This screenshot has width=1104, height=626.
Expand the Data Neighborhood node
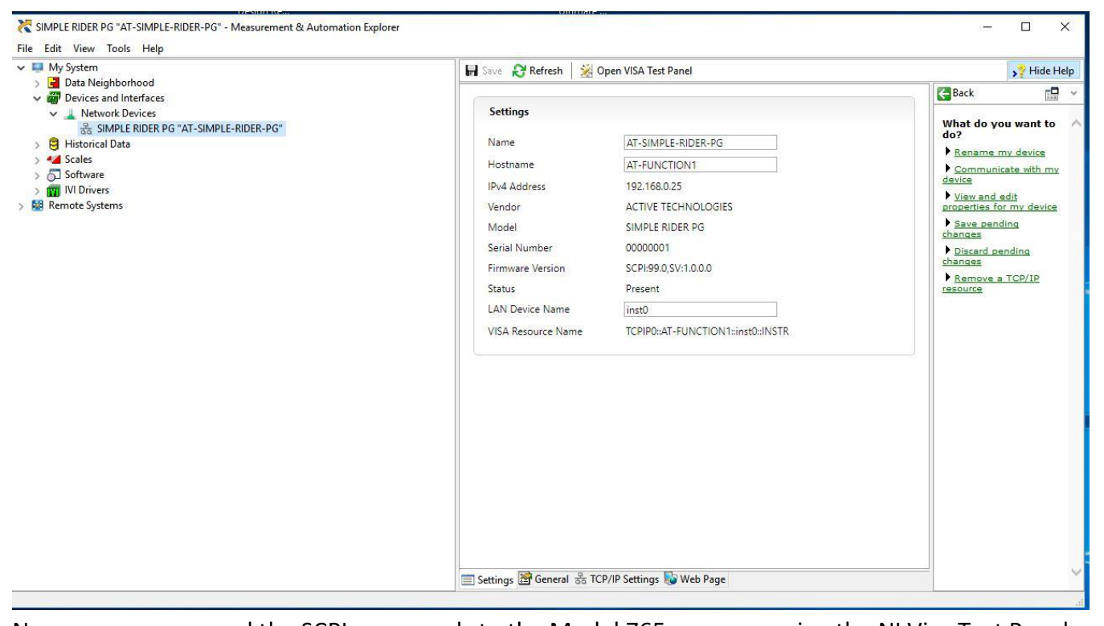36,83
